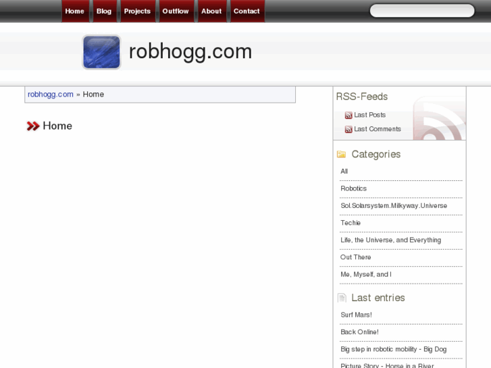
Task: Click the search input field
Action: 422,11
